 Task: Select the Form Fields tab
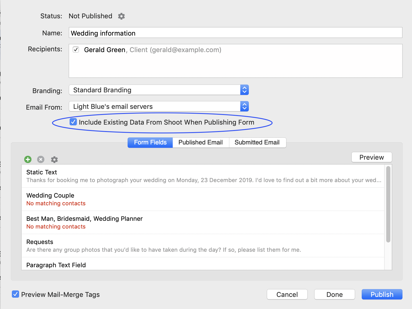150,142
